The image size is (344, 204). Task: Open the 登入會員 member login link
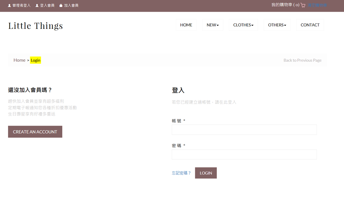click(x=45, y=5)
